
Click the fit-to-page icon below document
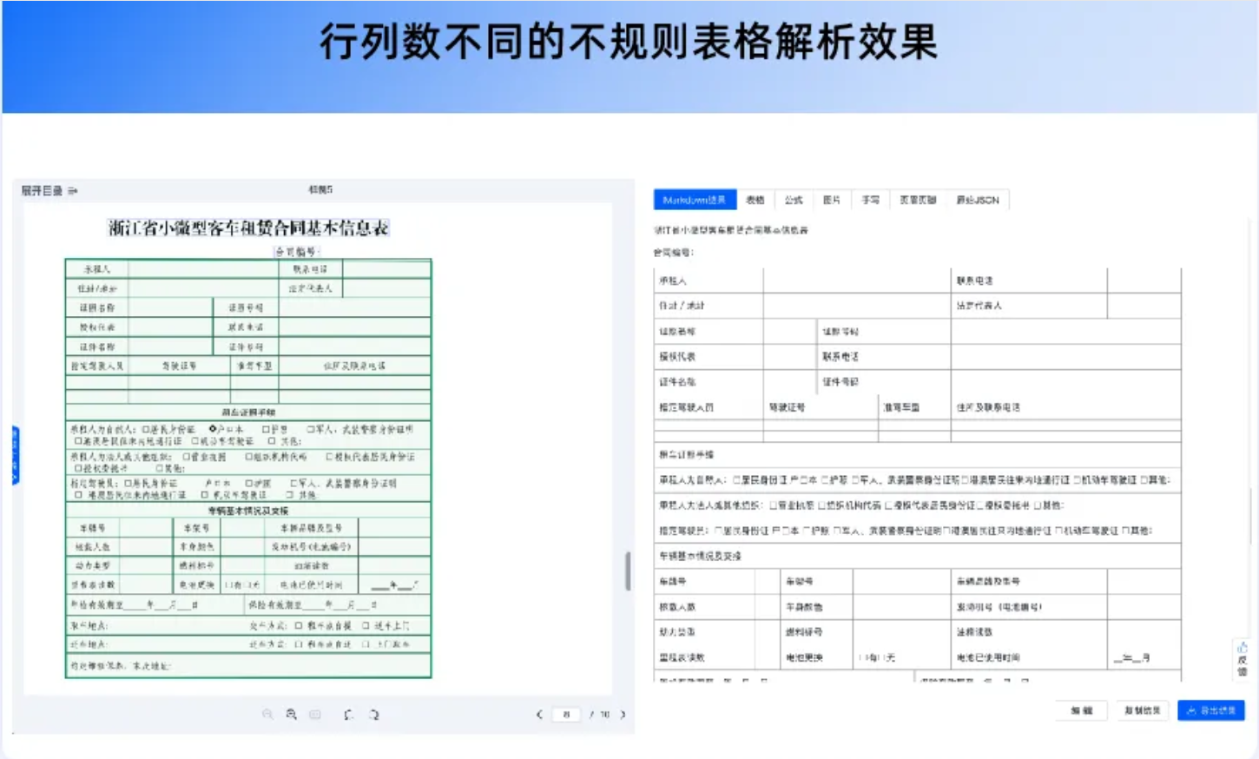coord(315,714)
